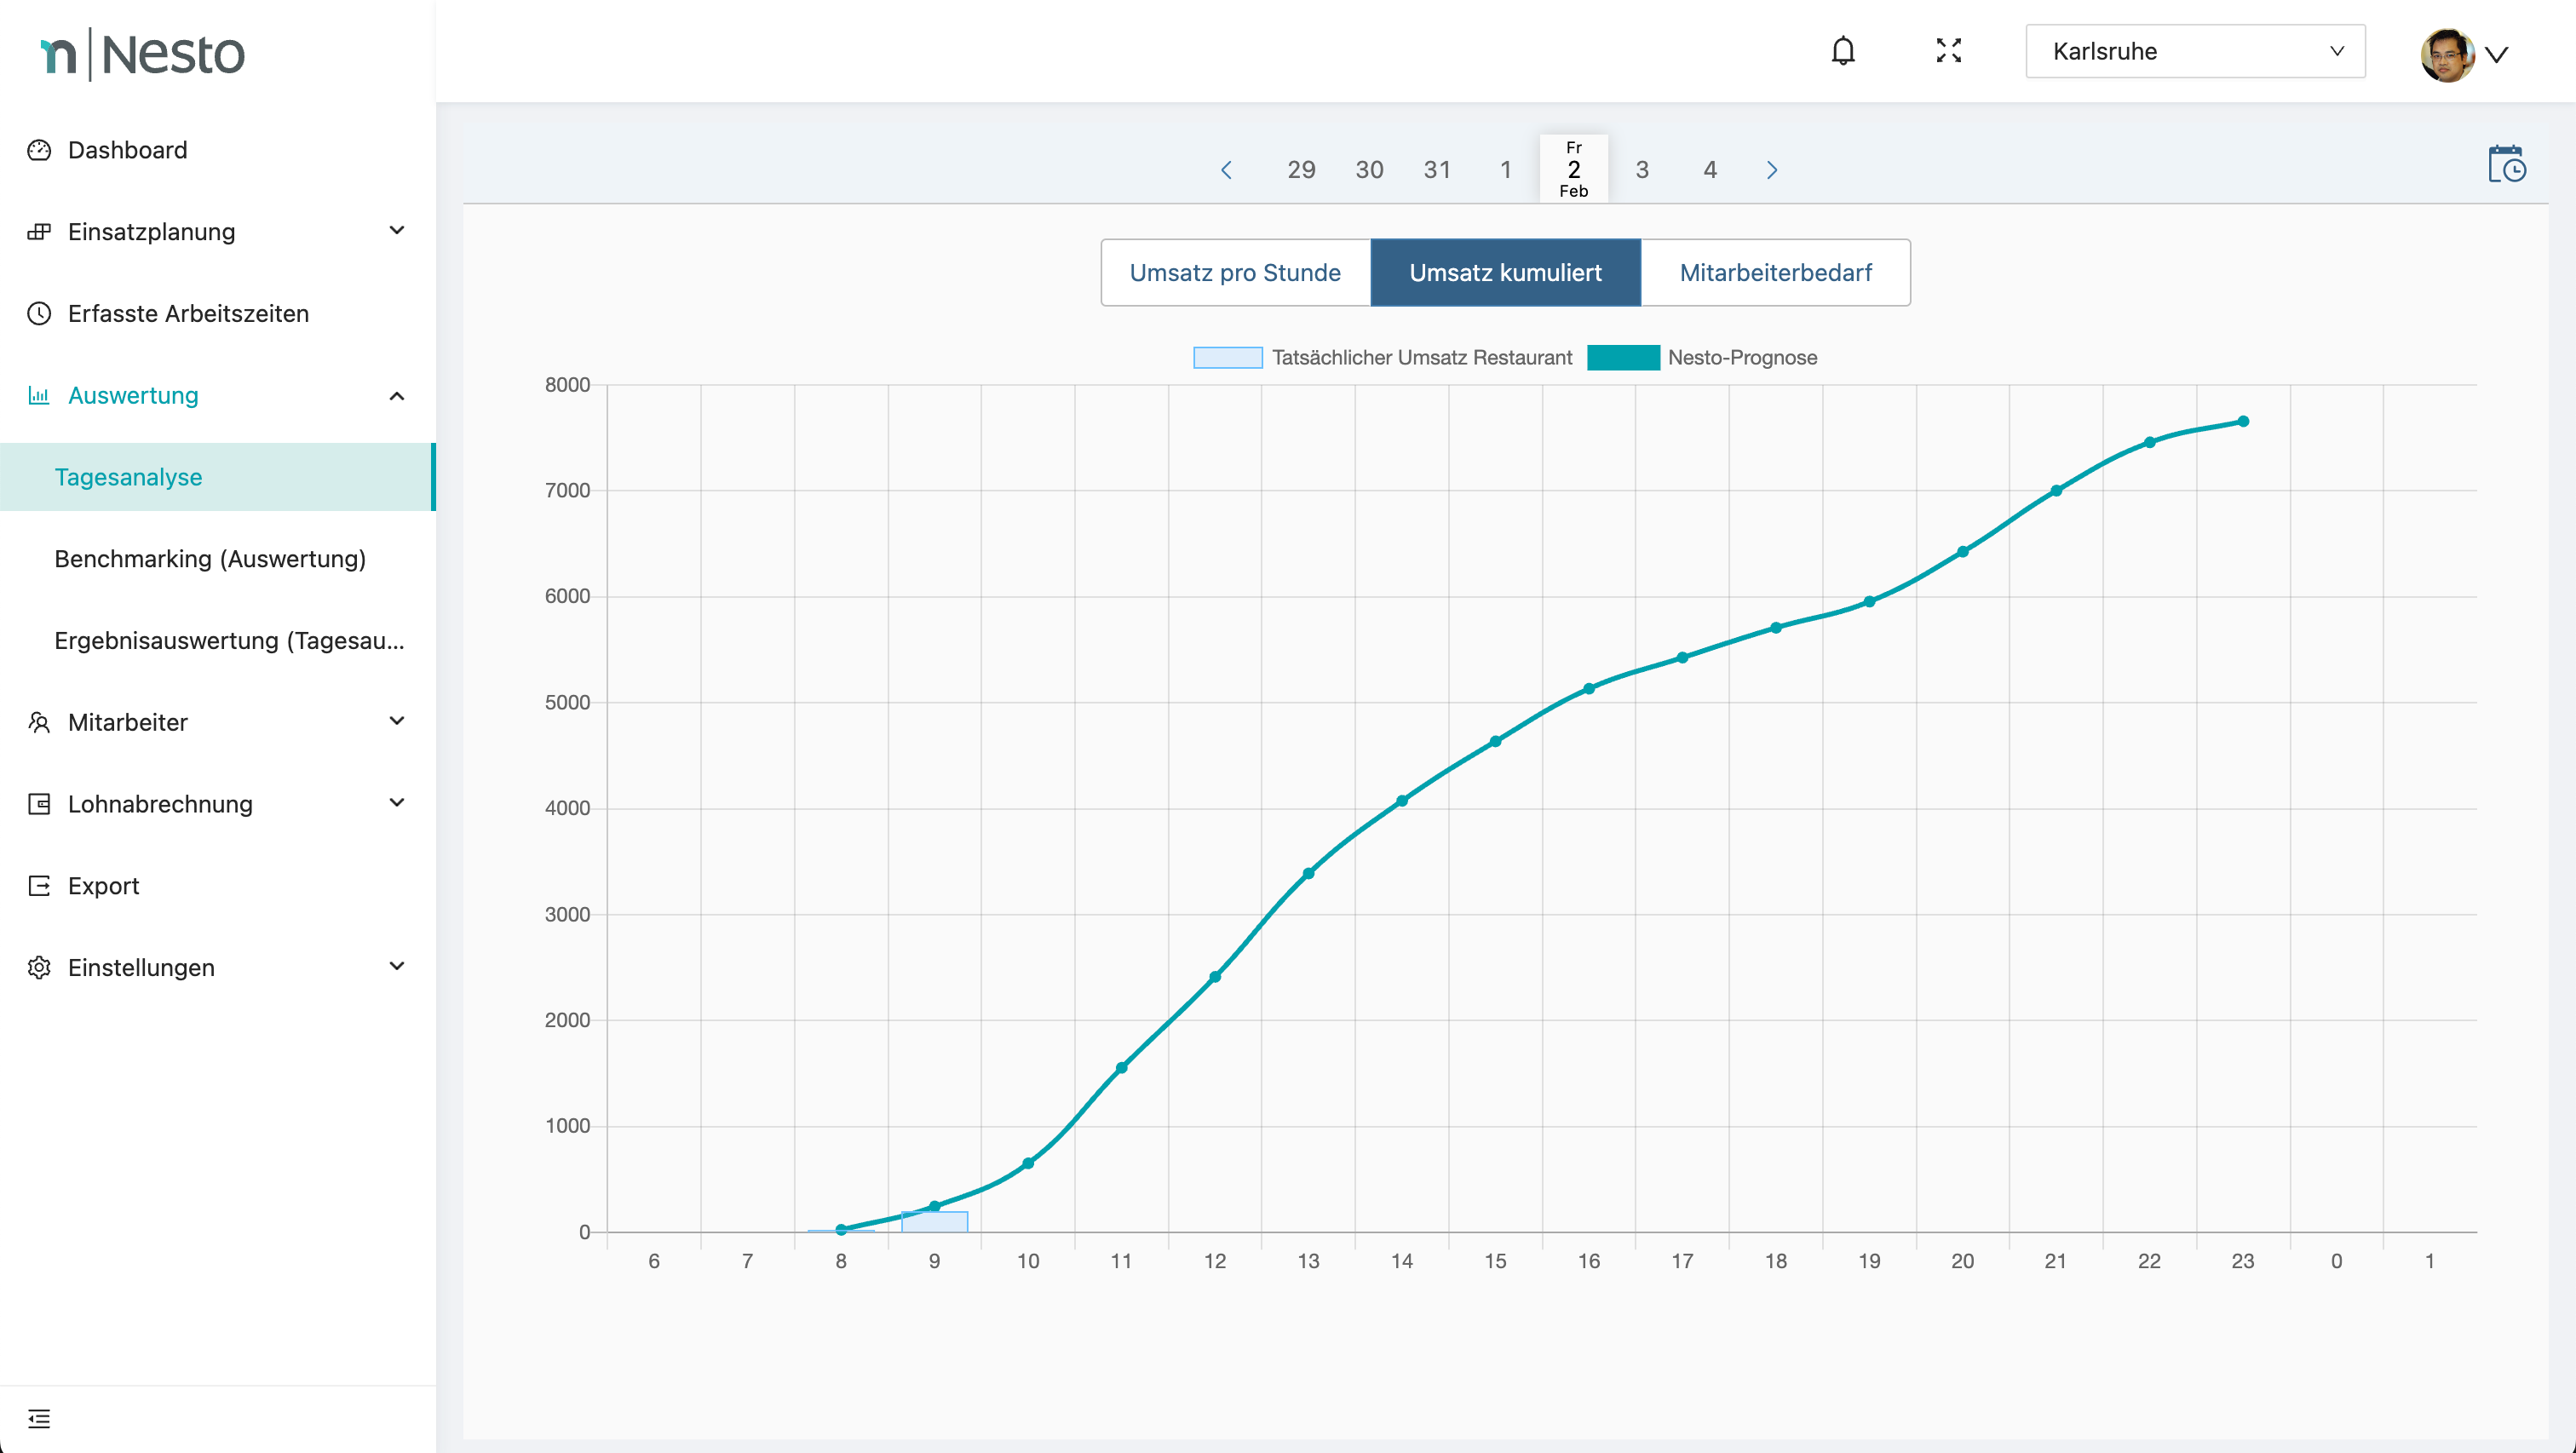Open the notifications bell
The image size is (2576, 1453).
1843,51
